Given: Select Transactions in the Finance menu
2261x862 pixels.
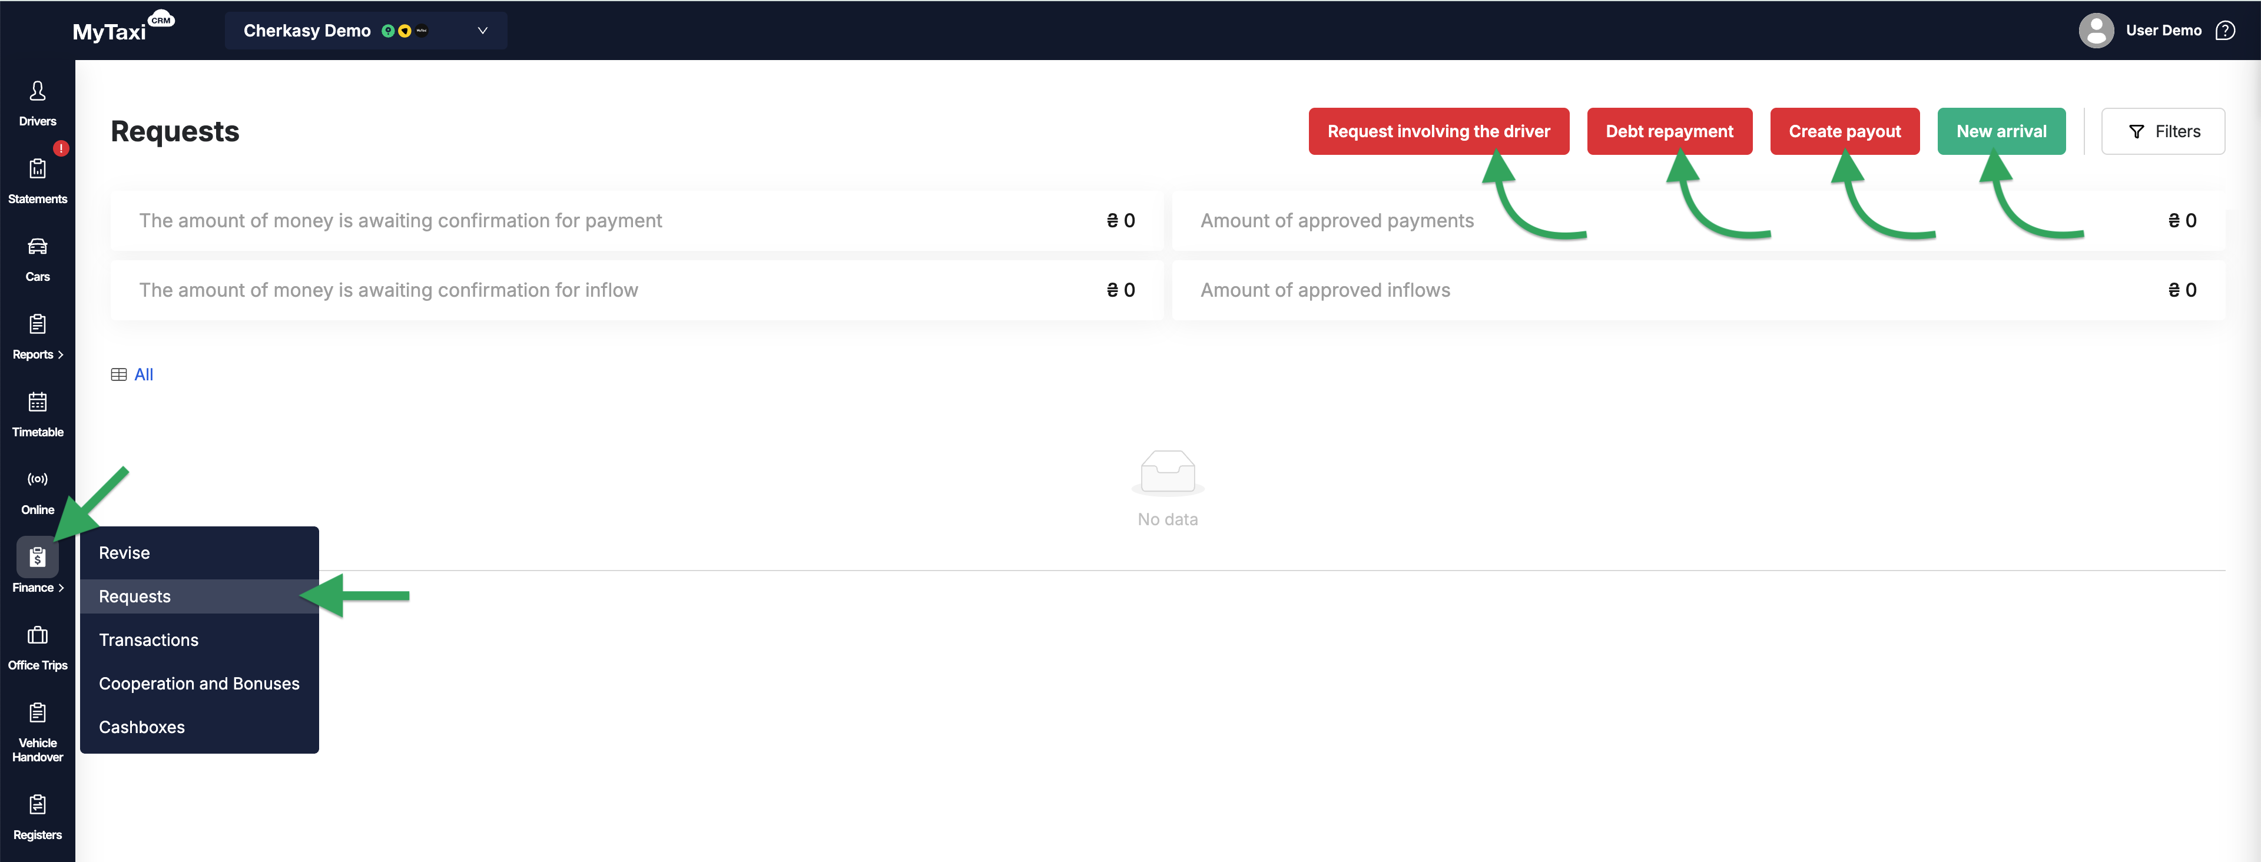Looking at the screenshot, I should pos(199,640).
